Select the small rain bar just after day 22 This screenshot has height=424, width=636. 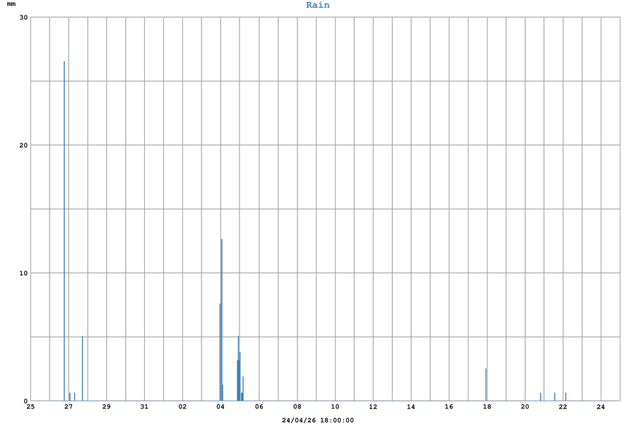tap(566, 396)
